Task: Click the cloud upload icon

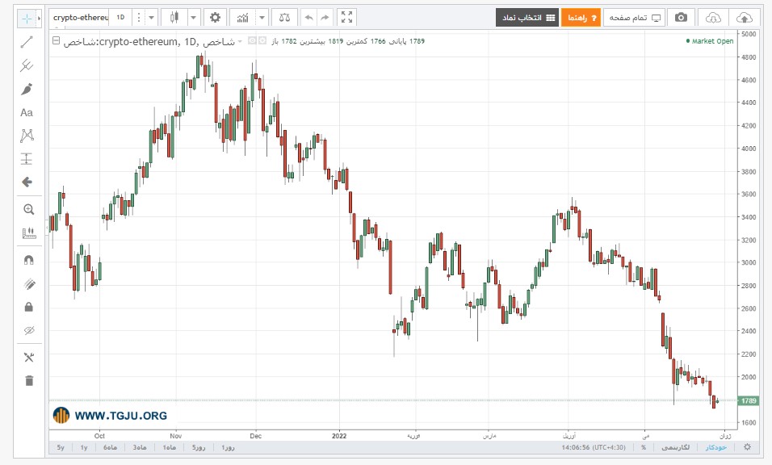Action: tap(744, 18)
